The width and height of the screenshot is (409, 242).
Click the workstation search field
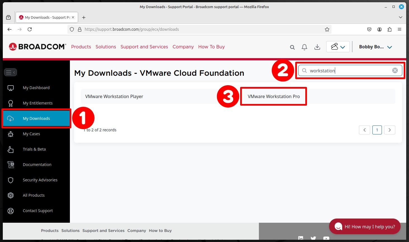click(350, 70)
